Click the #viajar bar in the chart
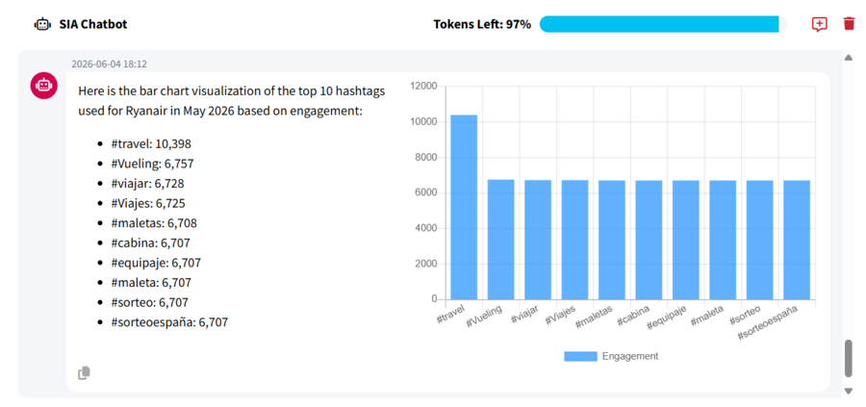 point(538,240)
